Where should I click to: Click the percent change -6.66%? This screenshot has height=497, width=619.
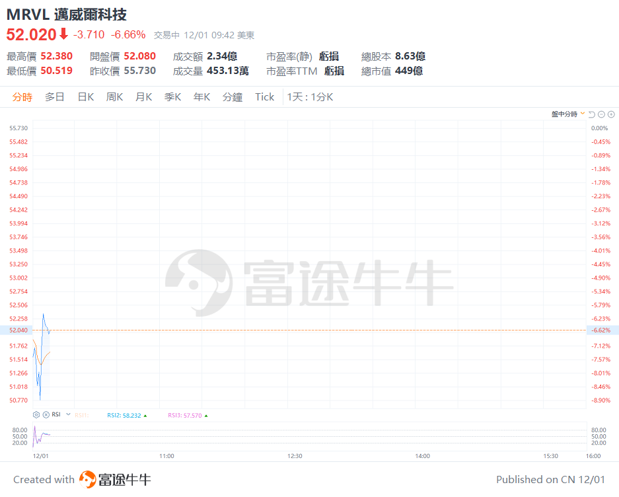pos(128,35)
